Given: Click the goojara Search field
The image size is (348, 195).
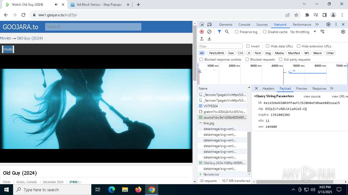Looking at the screenshot, I should pos(93,27).
